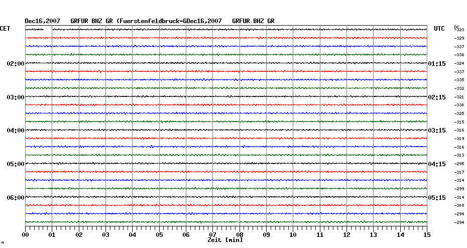Click the DC value -299
467x248 pixels.
[459, 189]
